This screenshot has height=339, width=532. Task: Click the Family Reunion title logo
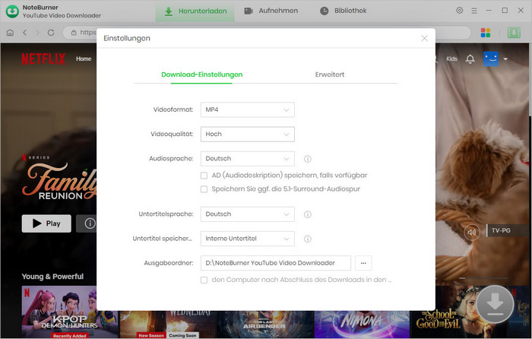59,182
